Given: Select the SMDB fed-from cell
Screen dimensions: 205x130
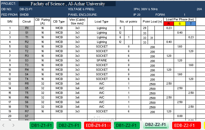Looking at the screenshot, I should pos(24,15).
